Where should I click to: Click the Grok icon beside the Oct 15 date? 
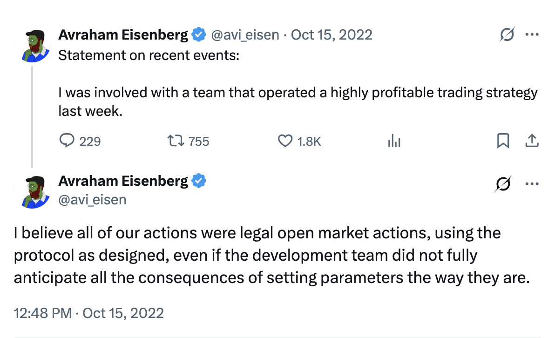click(507, 35)
